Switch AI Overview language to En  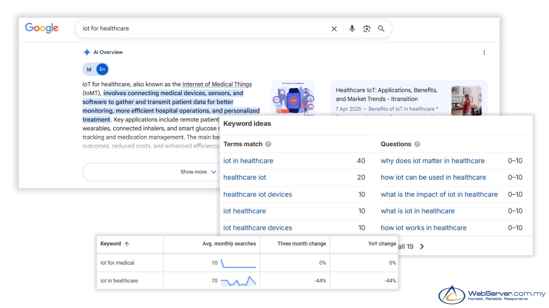pos(102,69)
